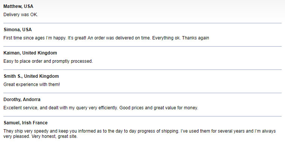285x142 pixels.
Task: Click the words 'Thanks again' in Simona's review
Action: click(x=196, y=38)
